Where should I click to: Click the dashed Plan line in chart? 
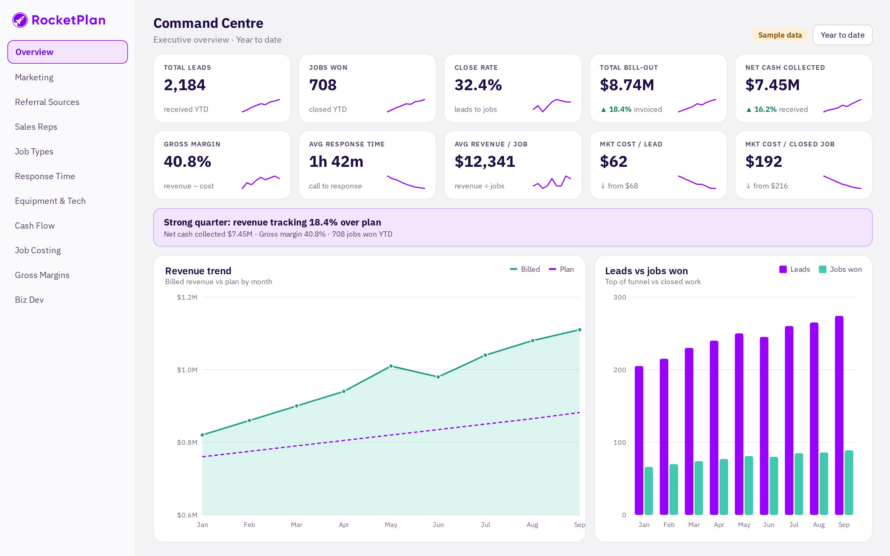(x=391, y=435)
